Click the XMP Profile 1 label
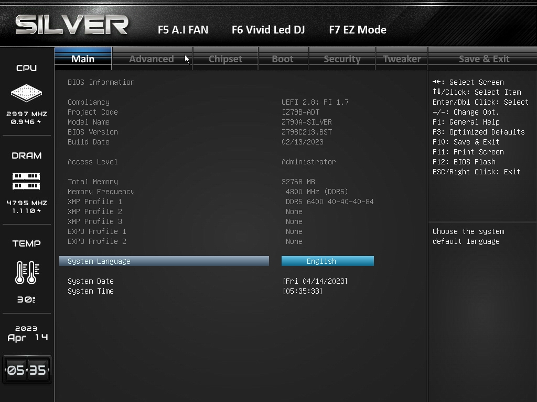Viewport: 537px width, 402px height. [95, 202]
